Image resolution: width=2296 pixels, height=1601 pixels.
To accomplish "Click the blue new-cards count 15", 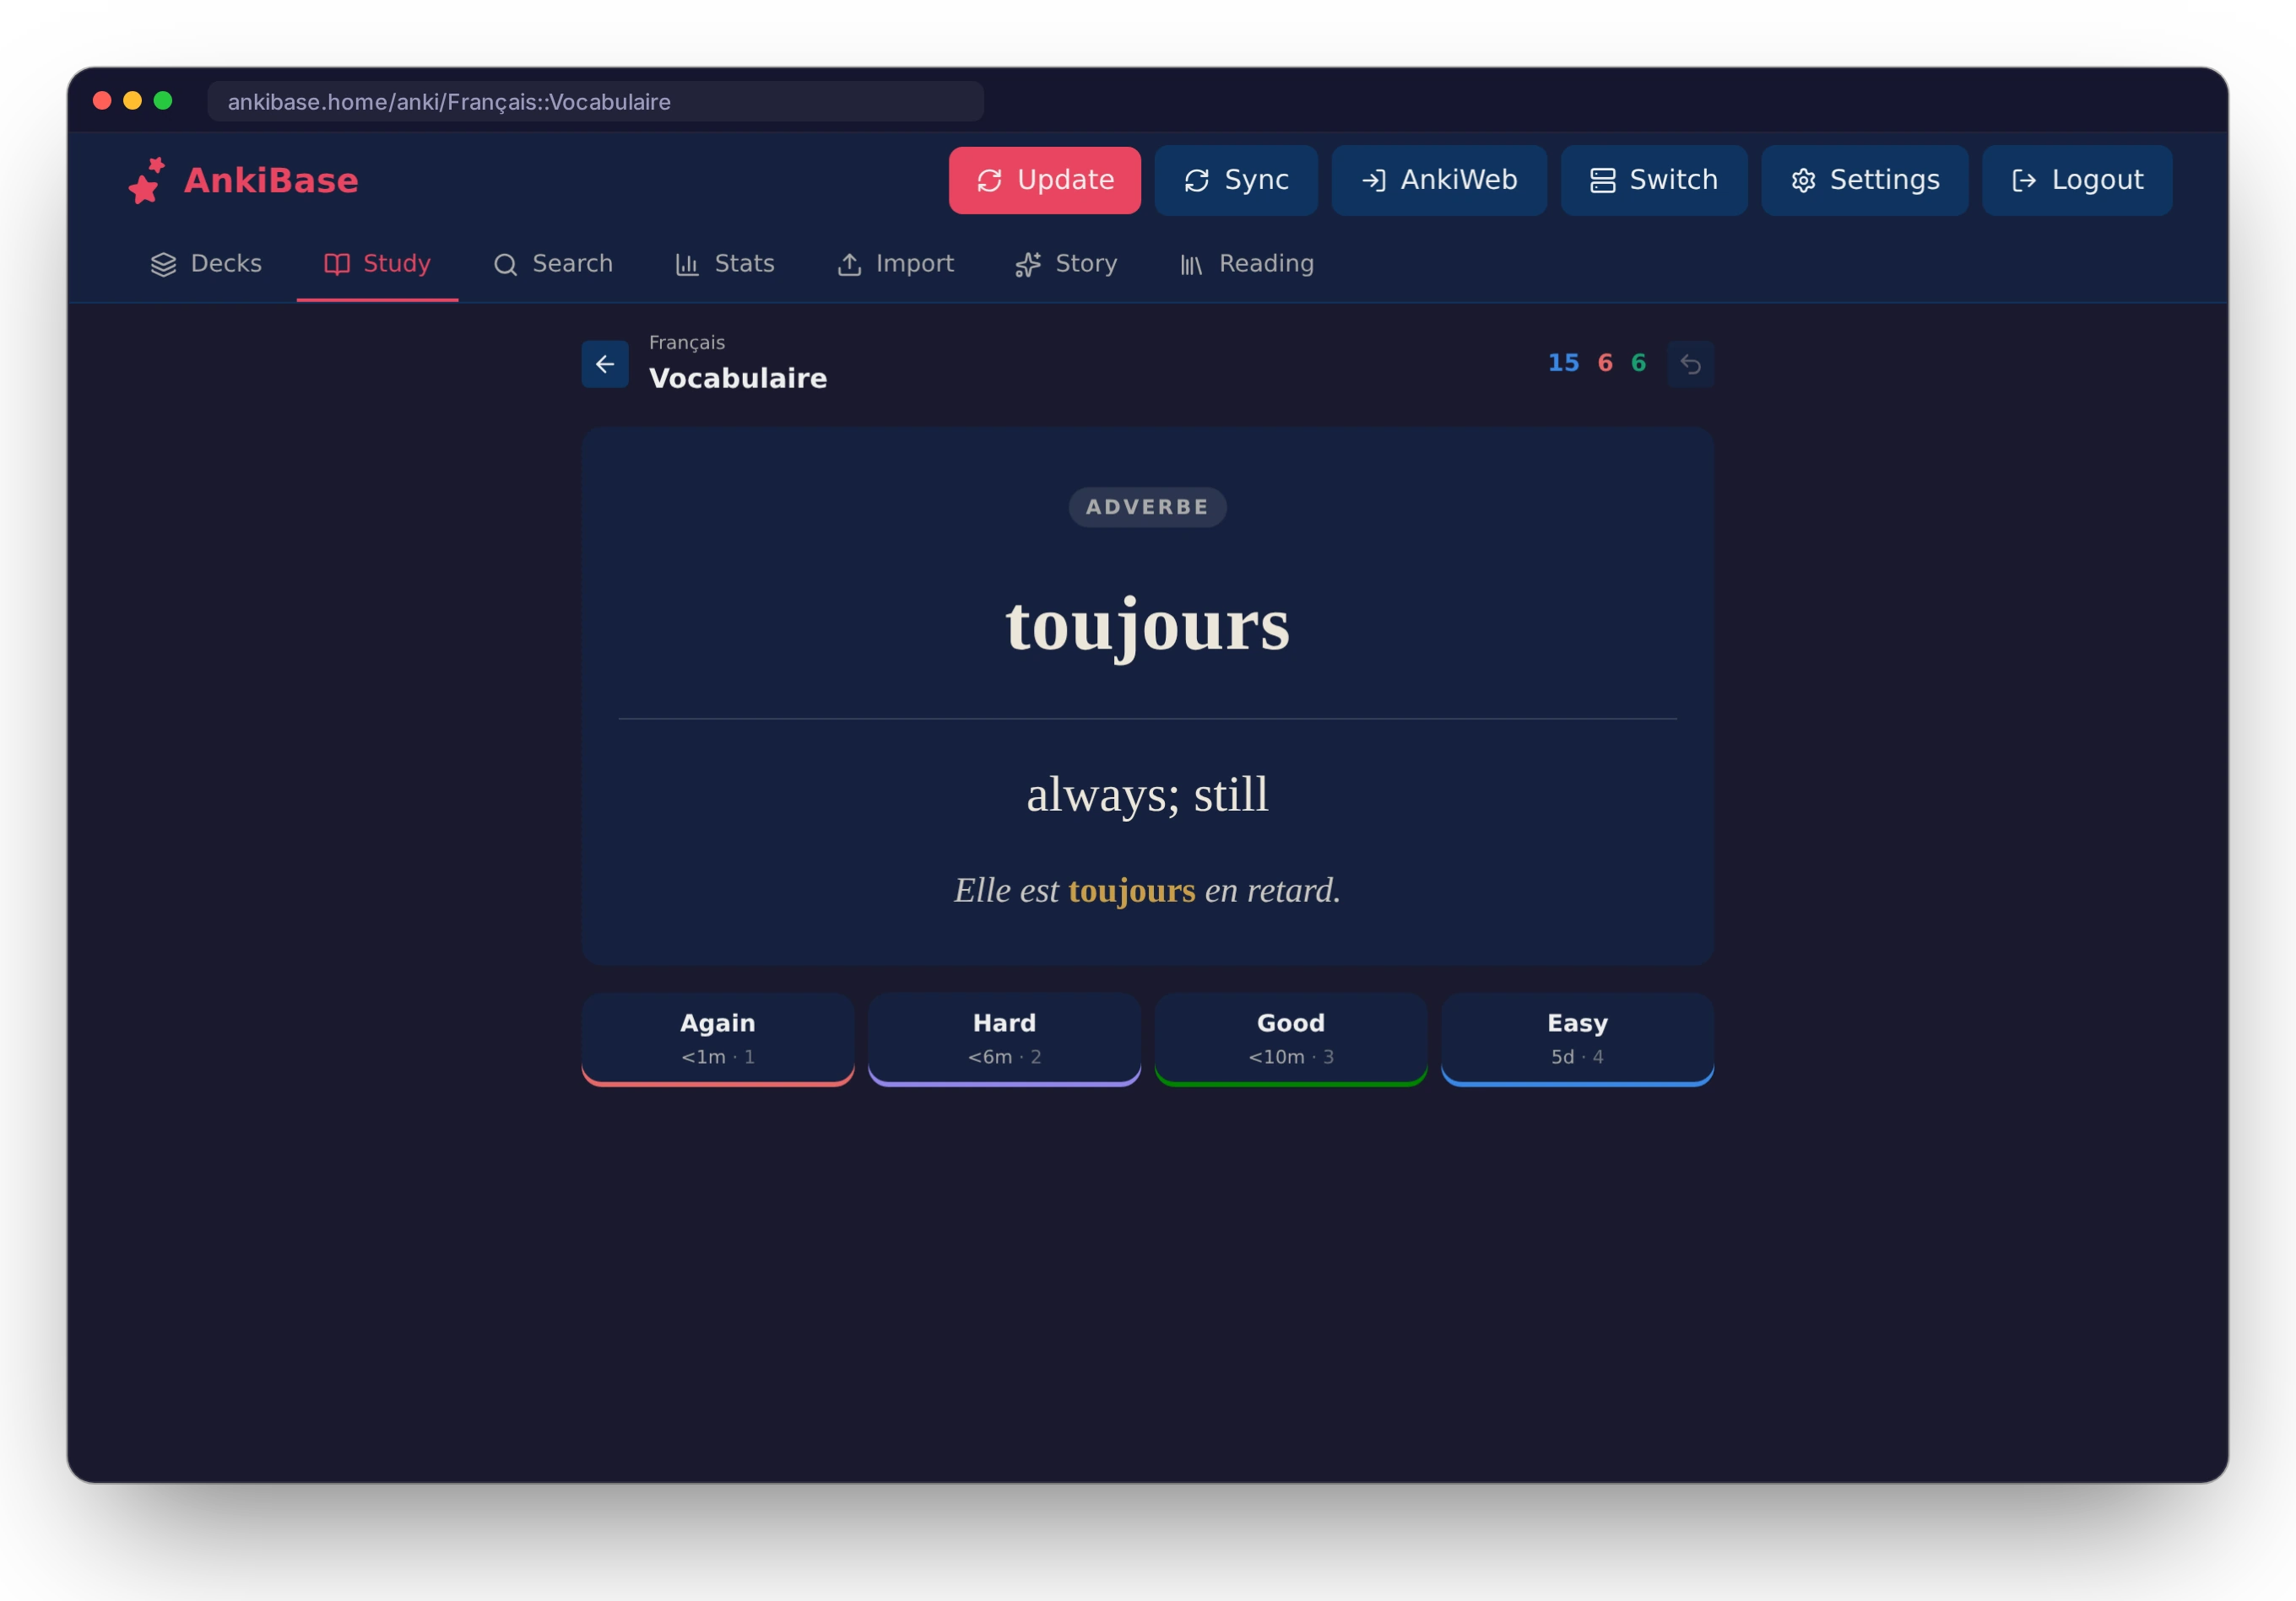I will [1563, 364].
